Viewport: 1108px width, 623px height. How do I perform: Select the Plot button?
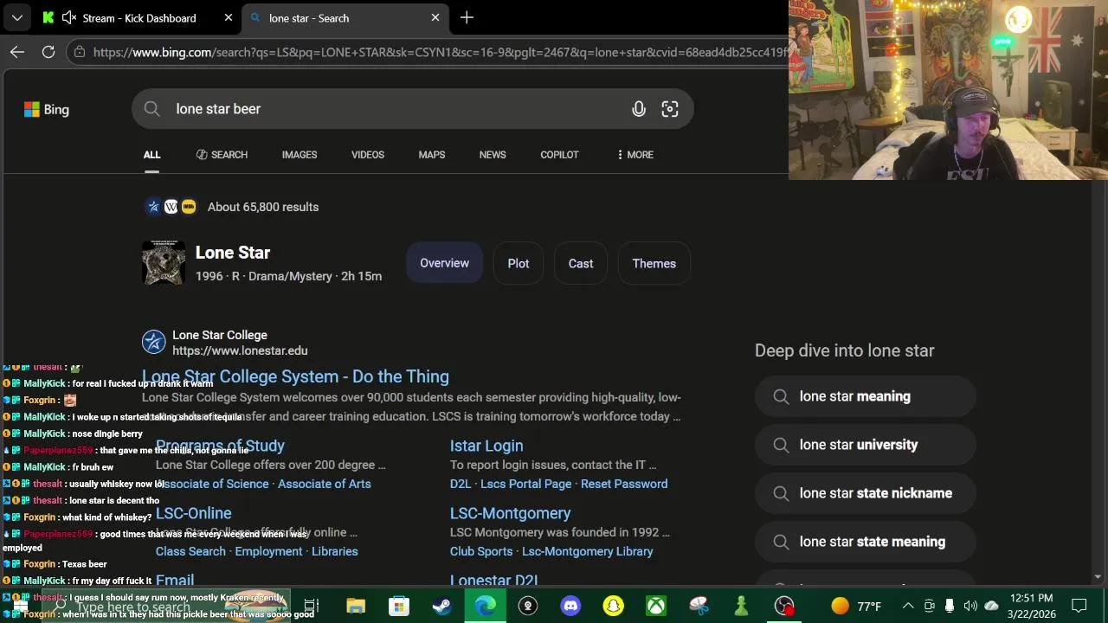pyautogui.click(x=519, y=263)
